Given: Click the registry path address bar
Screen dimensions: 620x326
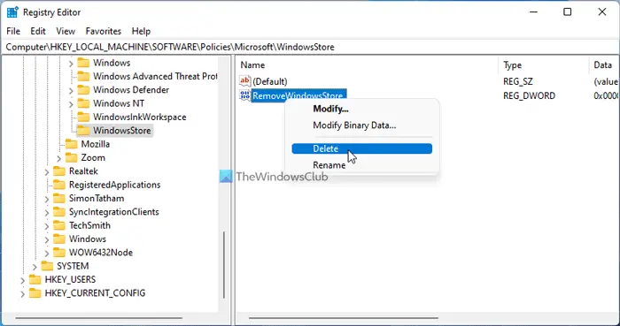Looking at the screenshot, I should (x=310, y=47).
